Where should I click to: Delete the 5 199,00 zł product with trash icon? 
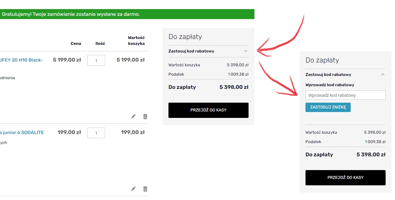145,116
